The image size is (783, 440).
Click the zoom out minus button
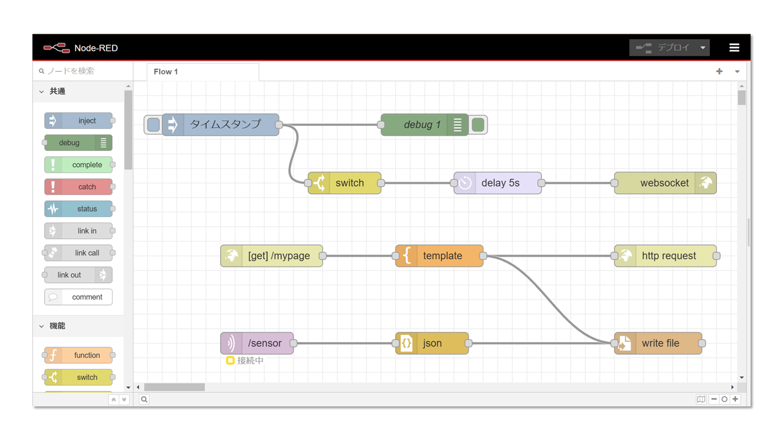pyautogui.click(x=714, y=399)
